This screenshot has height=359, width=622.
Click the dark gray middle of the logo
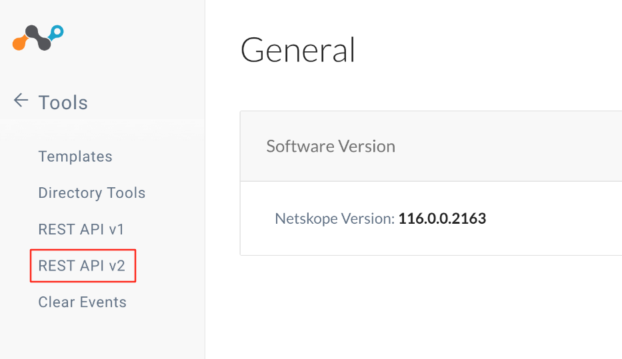coord(38,38)
